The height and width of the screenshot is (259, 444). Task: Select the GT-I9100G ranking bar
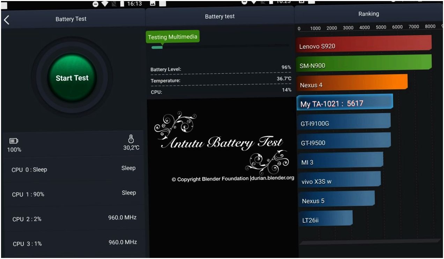[343, 121]
